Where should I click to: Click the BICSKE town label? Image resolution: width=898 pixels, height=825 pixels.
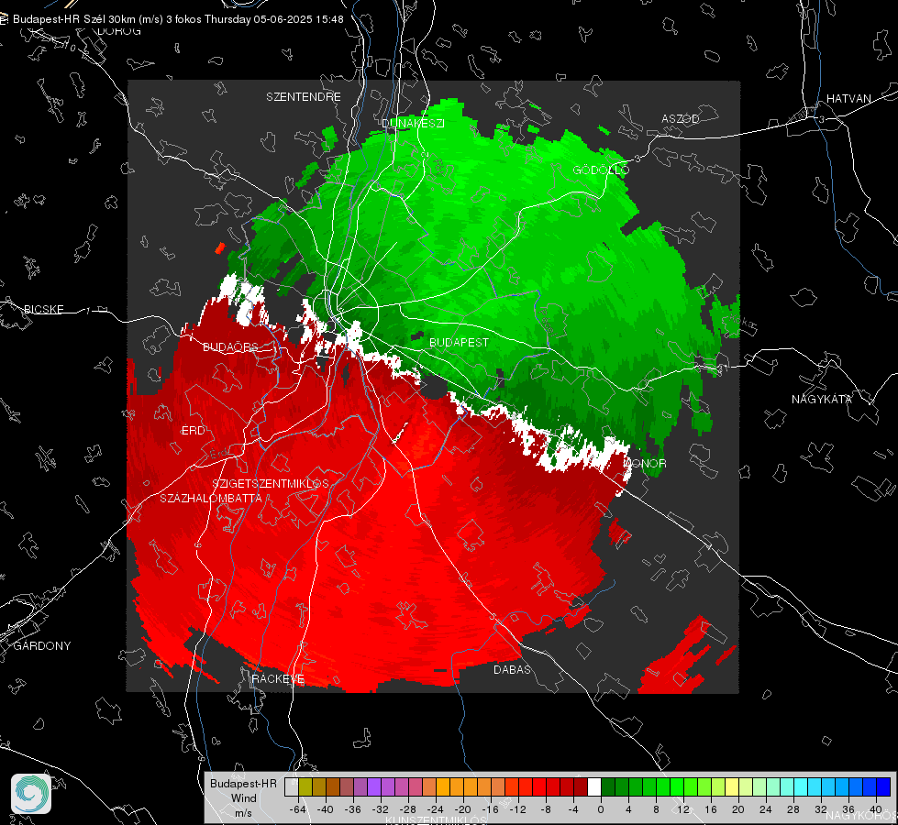43,309
